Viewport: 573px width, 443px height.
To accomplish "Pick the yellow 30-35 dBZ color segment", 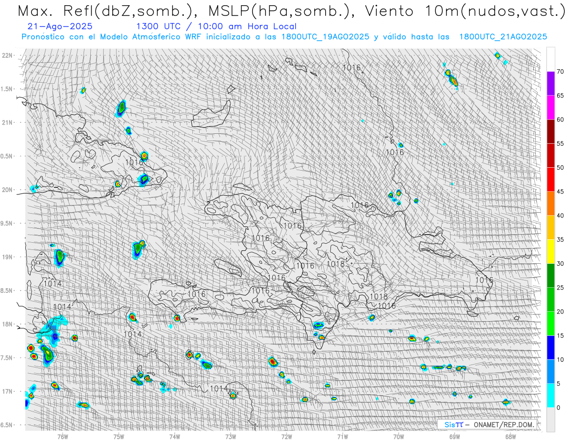I will click(x=551, y=251).
